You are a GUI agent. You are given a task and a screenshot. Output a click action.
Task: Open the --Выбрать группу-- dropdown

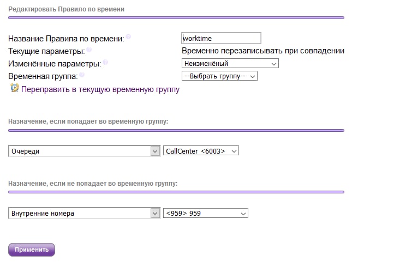[219, 76]
